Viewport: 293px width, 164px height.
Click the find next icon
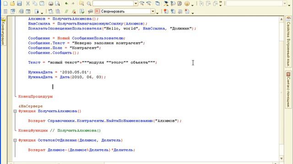point(142,3)
